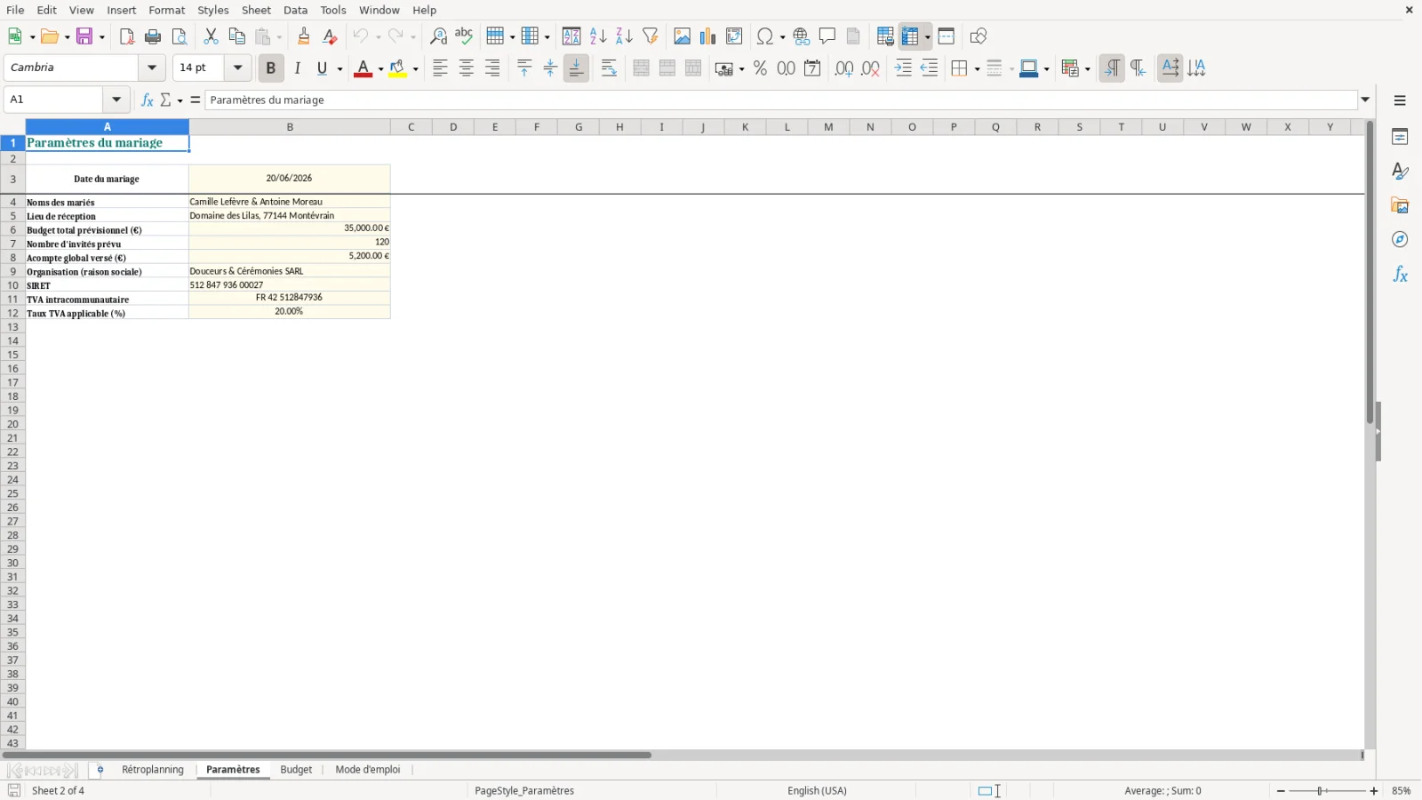This screenshot has width=1422, height=800.
Task: Open Select Function dropdown arrow
Action: pos(180,100)
